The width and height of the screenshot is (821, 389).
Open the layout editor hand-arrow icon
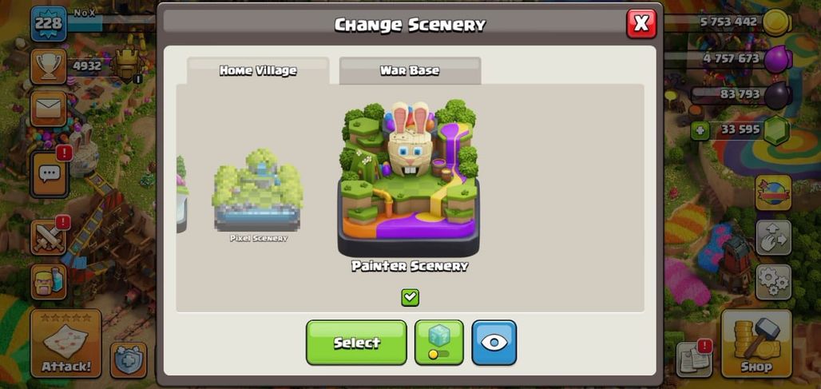coord(773,237)
